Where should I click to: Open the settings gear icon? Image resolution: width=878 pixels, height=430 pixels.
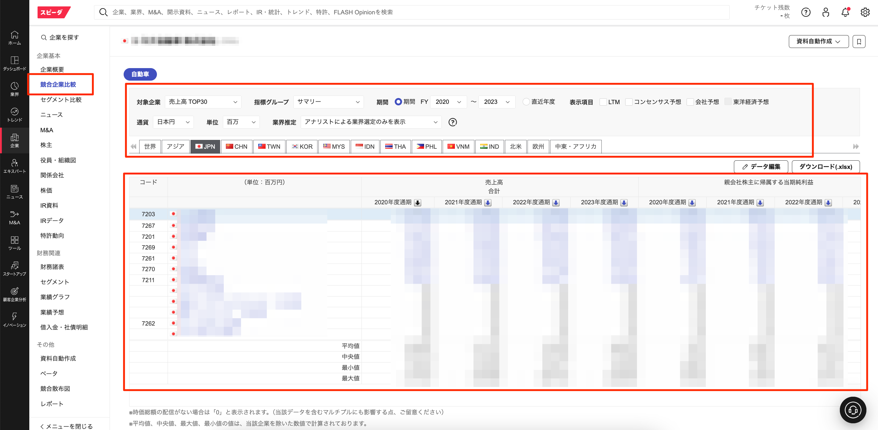coord(865,13)
